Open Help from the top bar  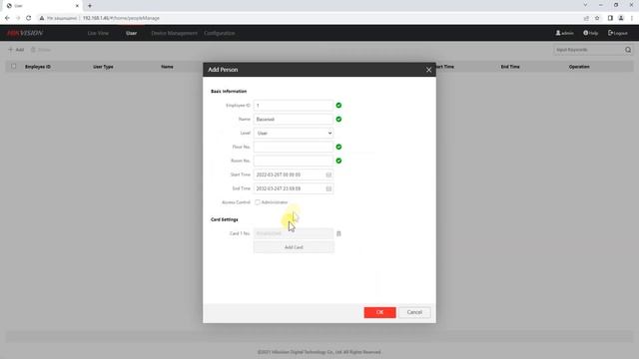click(590, 33)
